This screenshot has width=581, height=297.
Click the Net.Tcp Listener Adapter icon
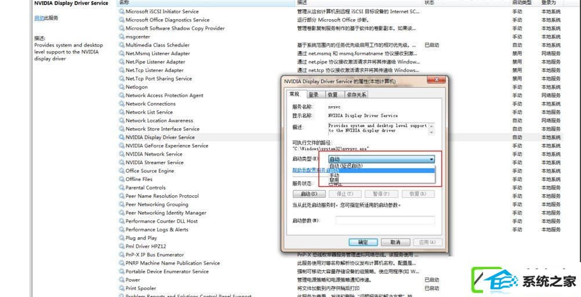(122, 70)
